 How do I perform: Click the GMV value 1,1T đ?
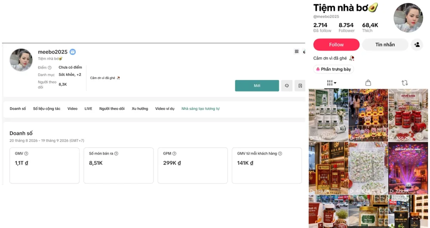click(21, 163)
